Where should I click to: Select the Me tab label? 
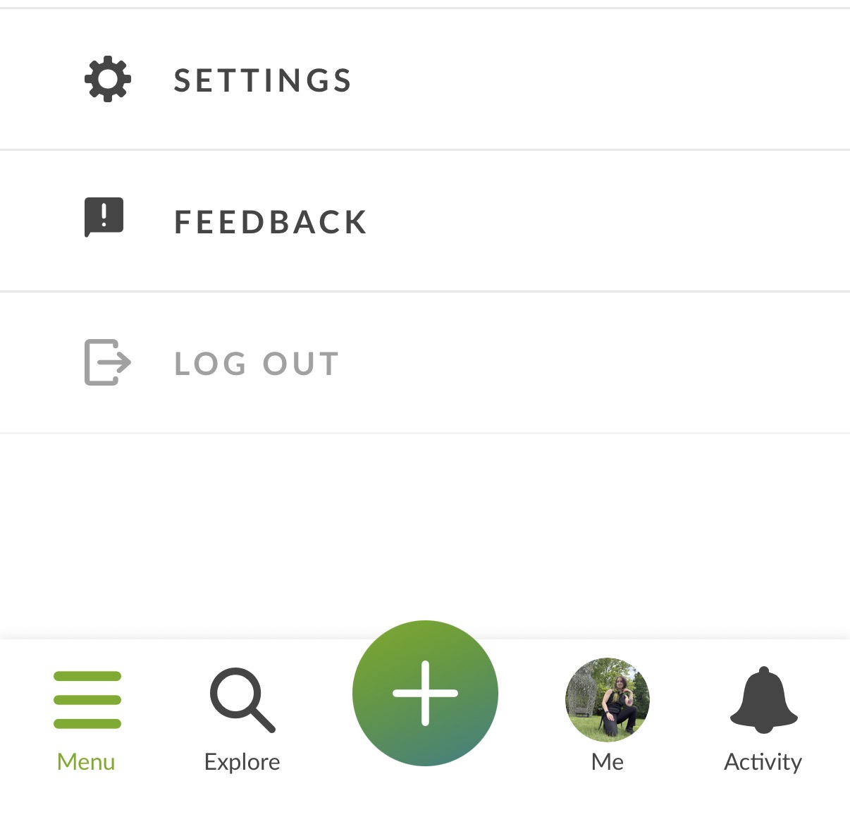pyautogui.click(x=608, y=762)
